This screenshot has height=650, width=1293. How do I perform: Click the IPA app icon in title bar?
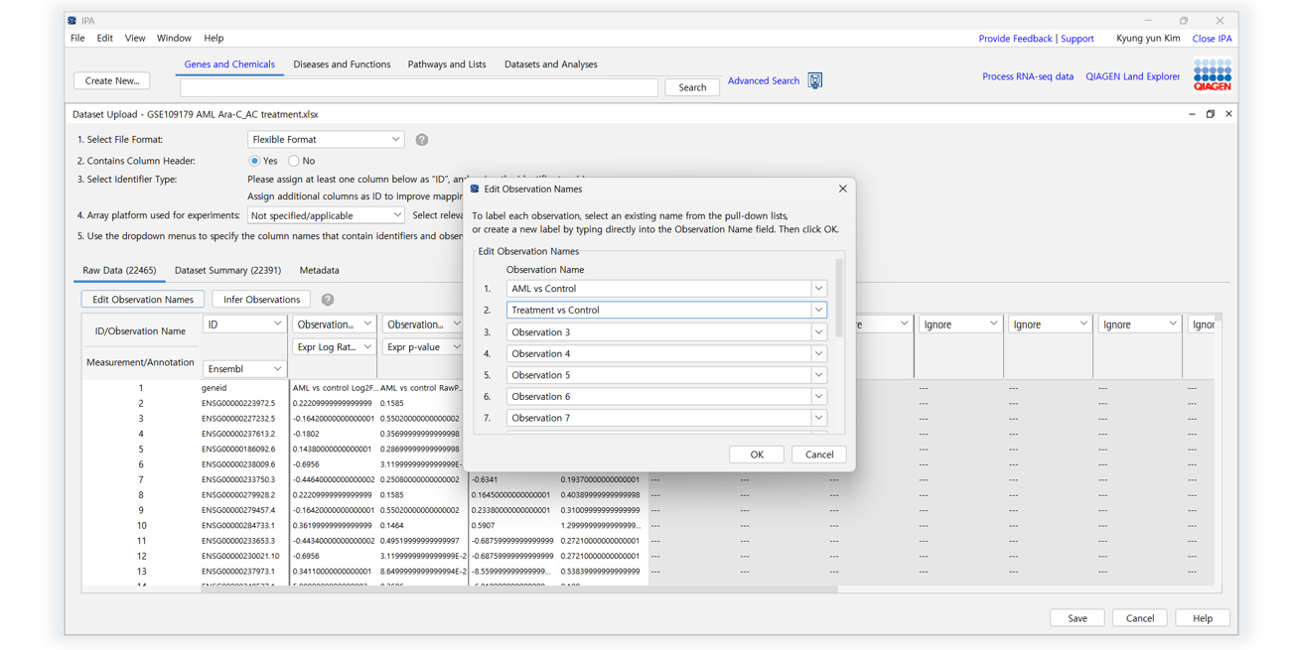tap(72, 20)
